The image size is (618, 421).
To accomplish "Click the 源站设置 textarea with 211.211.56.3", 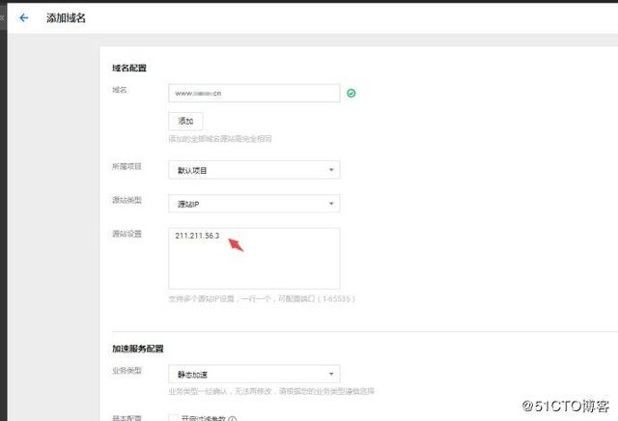I will (x=254, y=258).
